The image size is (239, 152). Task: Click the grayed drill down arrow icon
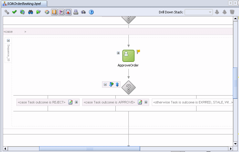(217, 12)
